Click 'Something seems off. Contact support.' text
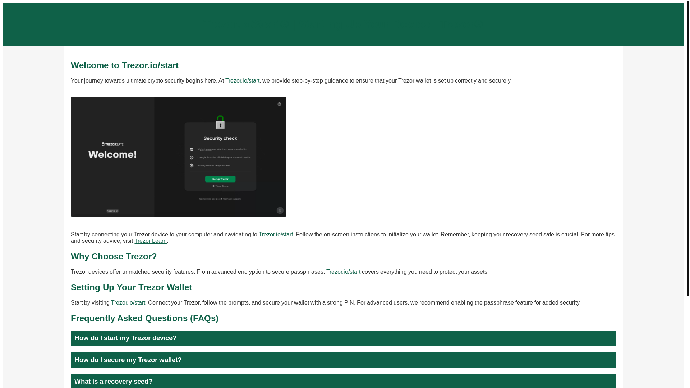This screenshot has height=388, width=690. (x=220, y=199)
